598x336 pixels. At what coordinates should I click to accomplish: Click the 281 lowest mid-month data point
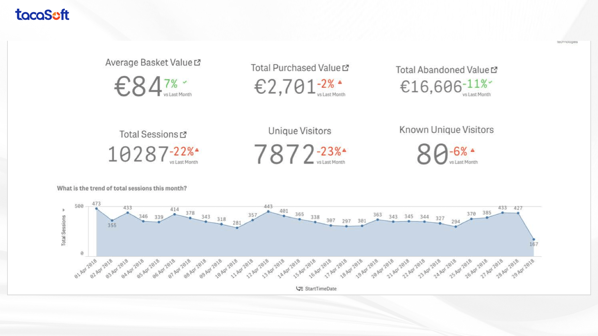click(237, 228)
